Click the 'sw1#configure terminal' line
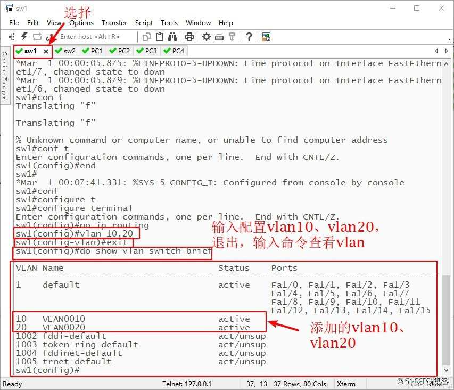Screen dimensions: 454x390 tap(74, 208)
